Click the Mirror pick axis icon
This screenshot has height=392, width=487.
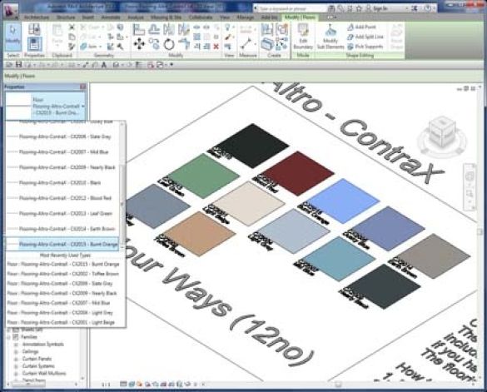(169, 29)
